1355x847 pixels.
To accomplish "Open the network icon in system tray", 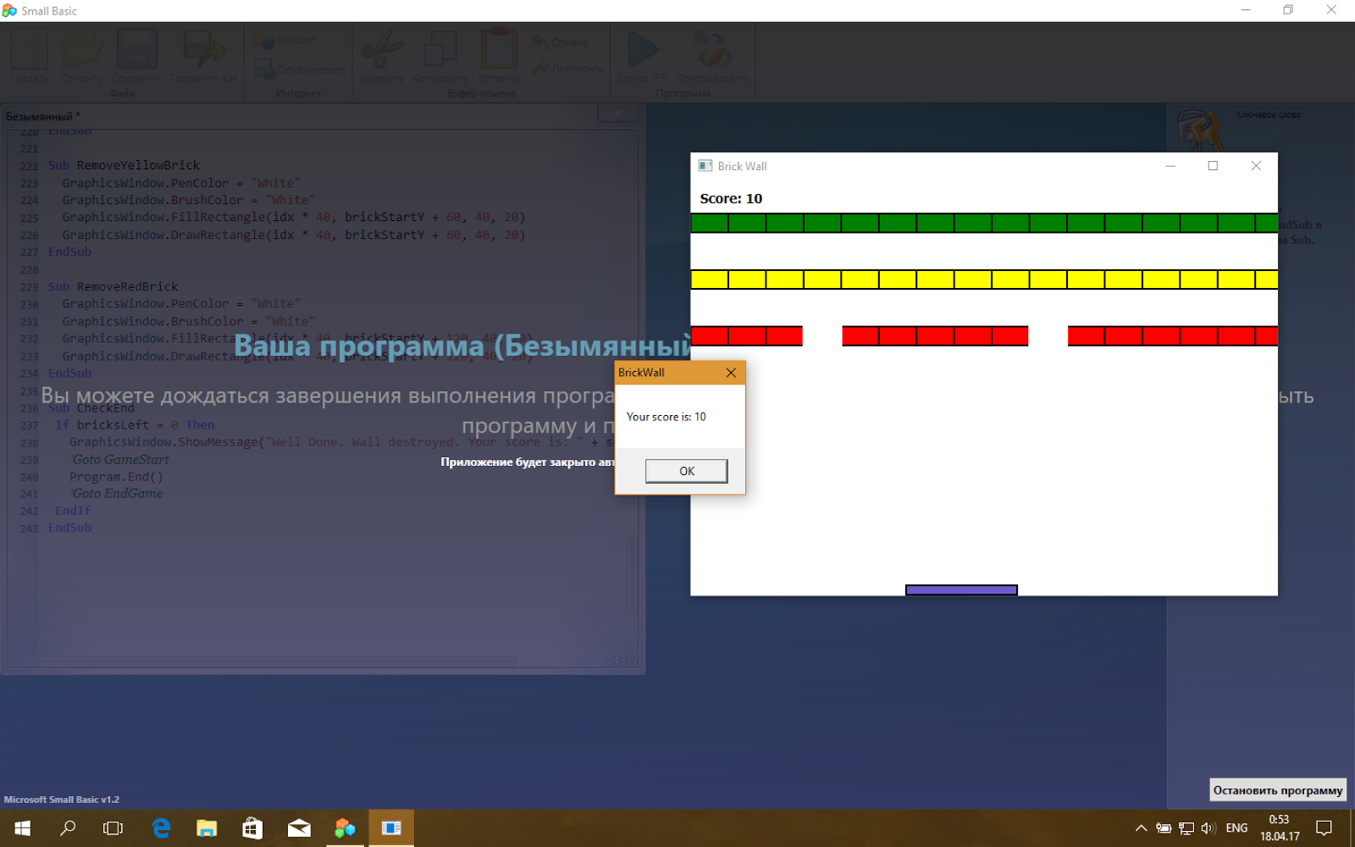I will (1186, 828).
